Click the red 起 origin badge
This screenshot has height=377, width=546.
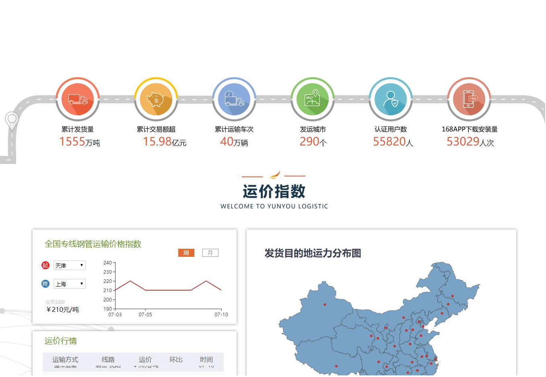[45, 265]
